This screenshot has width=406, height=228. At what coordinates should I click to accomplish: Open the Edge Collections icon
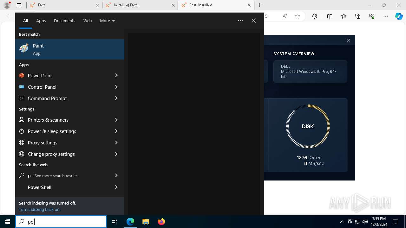click(x=358, y=16)
